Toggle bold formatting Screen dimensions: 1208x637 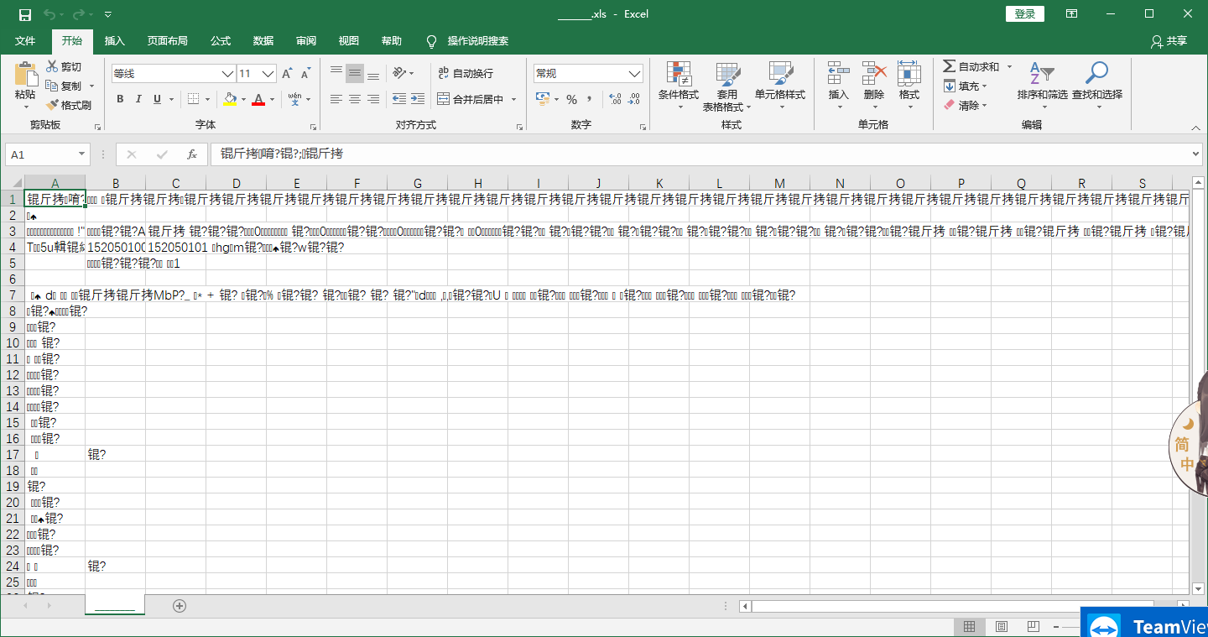coord(120,99)
